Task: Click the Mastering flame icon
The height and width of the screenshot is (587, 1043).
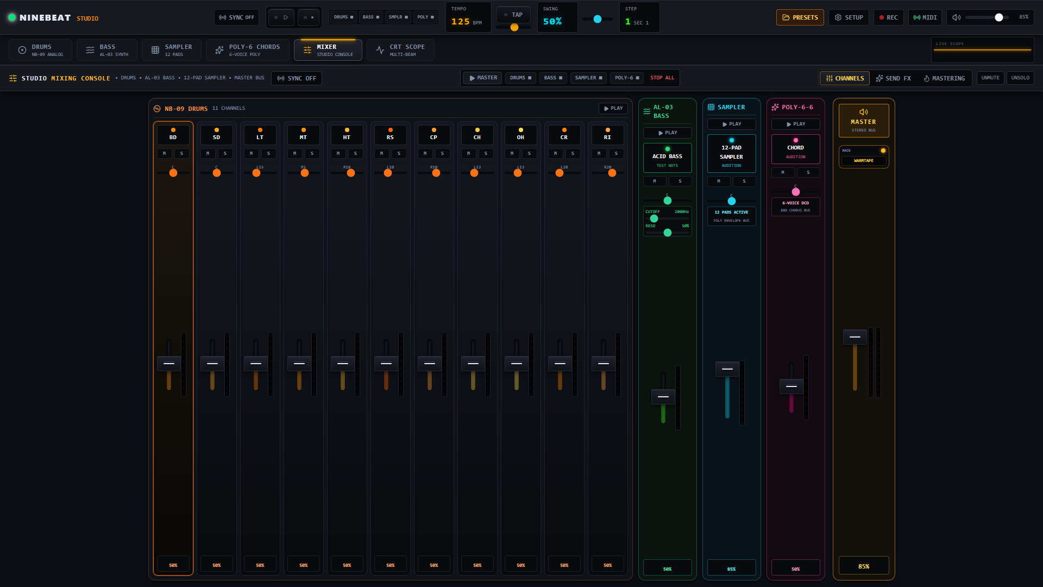Action: pyautogui.click(x=927, y=78)
